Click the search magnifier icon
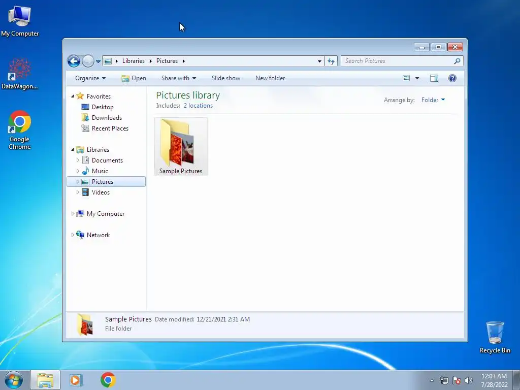The width and height of the screenshot is (520, 390). (458, 61)
